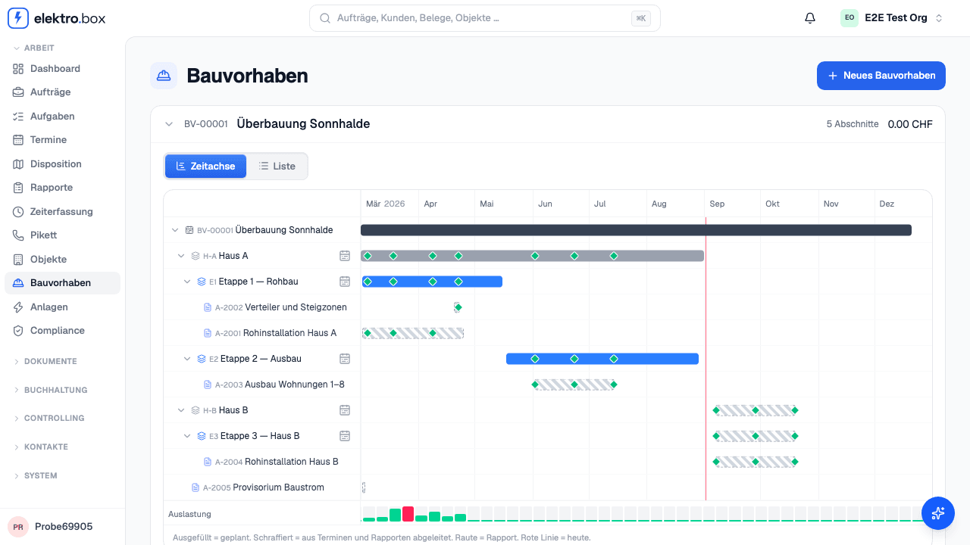Viewport: 970px width, 545px height.
Task: Click the calendar icon on Haus A row
Action: 345,256
